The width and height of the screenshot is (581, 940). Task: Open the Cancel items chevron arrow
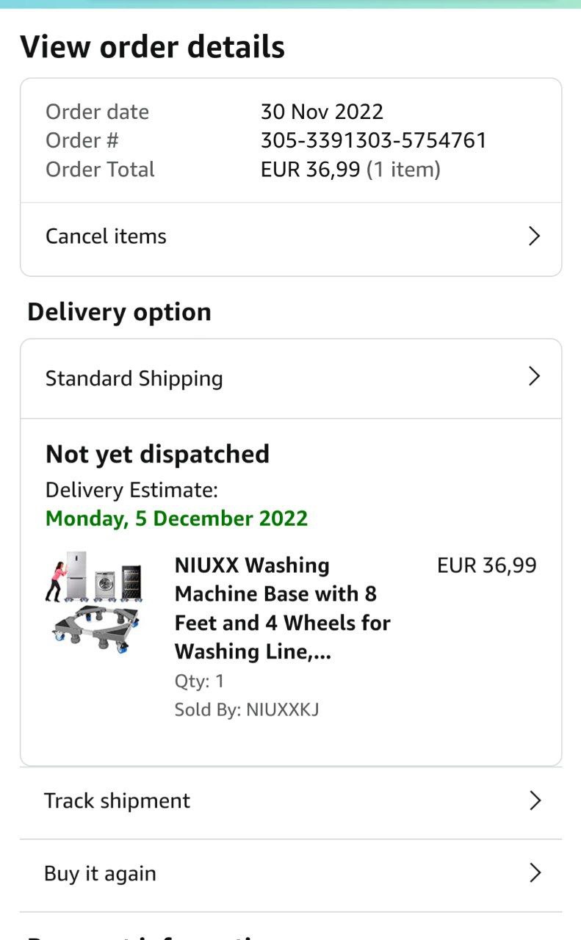[x=535, y=236]
